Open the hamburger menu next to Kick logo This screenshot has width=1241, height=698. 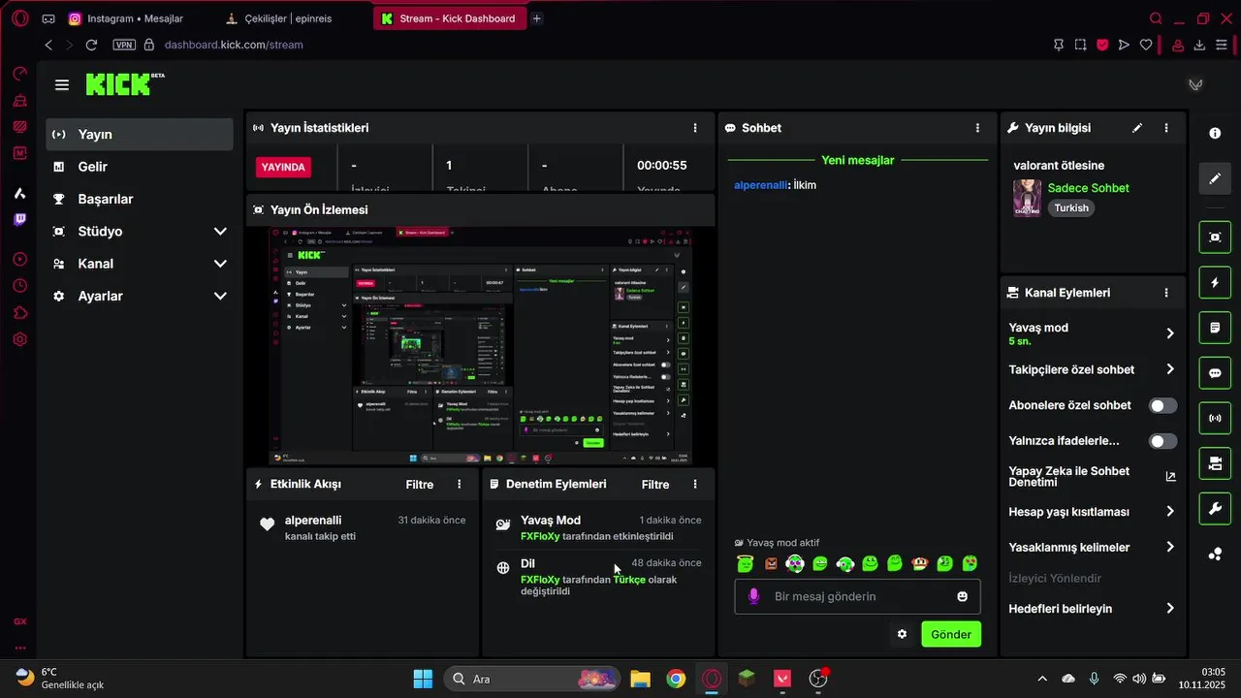tap(62, 85)
